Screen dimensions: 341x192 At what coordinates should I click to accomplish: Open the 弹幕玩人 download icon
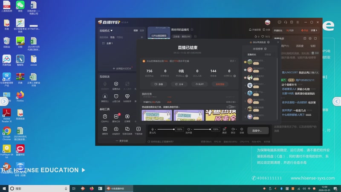pos(105,96)
